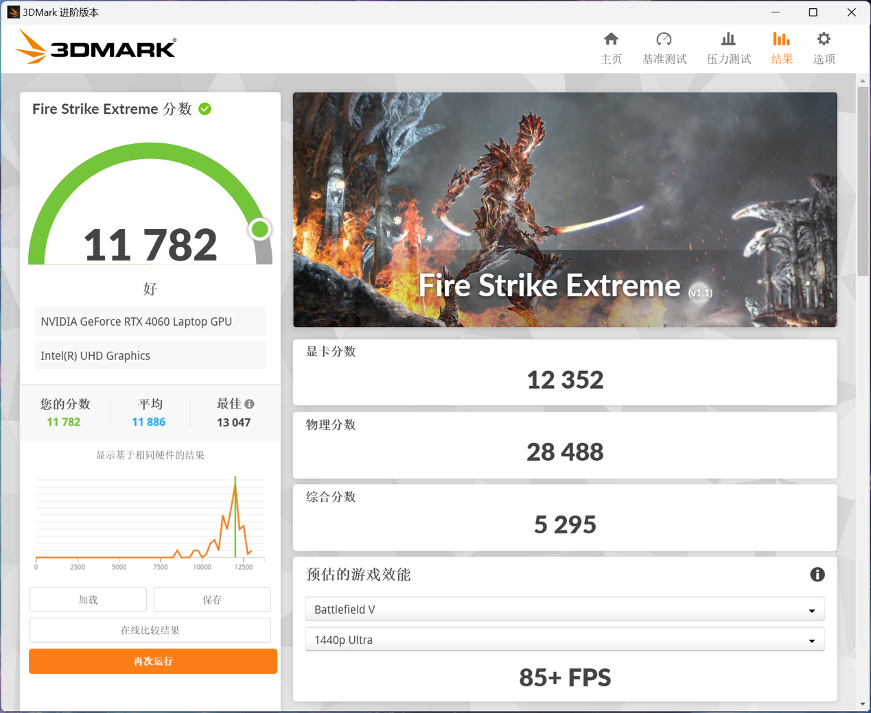Click the 保存 (Save) button
This screenshot has width=871, height=713.
tap(212, 599)
